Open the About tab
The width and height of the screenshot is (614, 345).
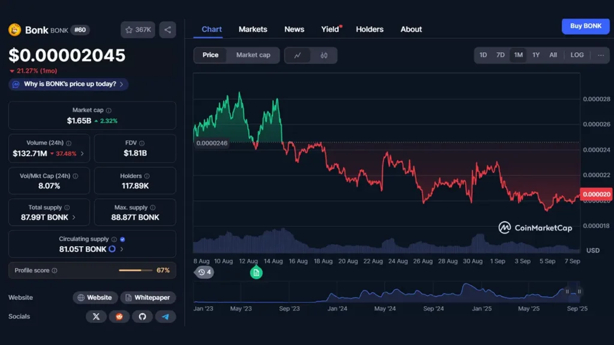tap(411, 29)
